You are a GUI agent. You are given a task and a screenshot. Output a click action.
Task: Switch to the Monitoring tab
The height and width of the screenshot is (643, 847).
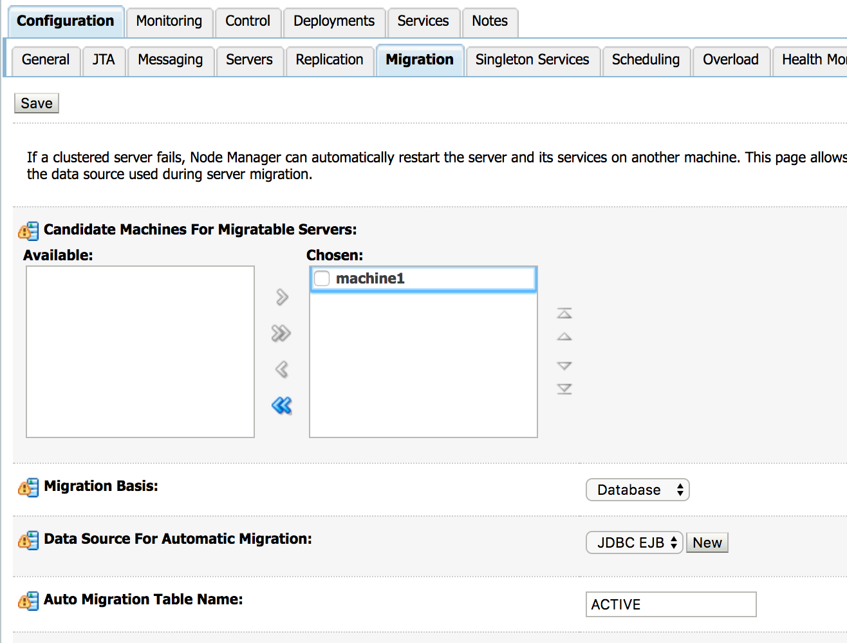[x=169, y=21]
